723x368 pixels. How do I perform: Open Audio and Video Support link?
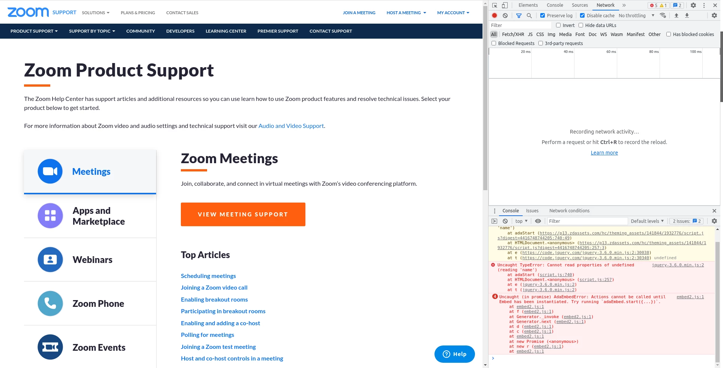(x=291, y=126)
